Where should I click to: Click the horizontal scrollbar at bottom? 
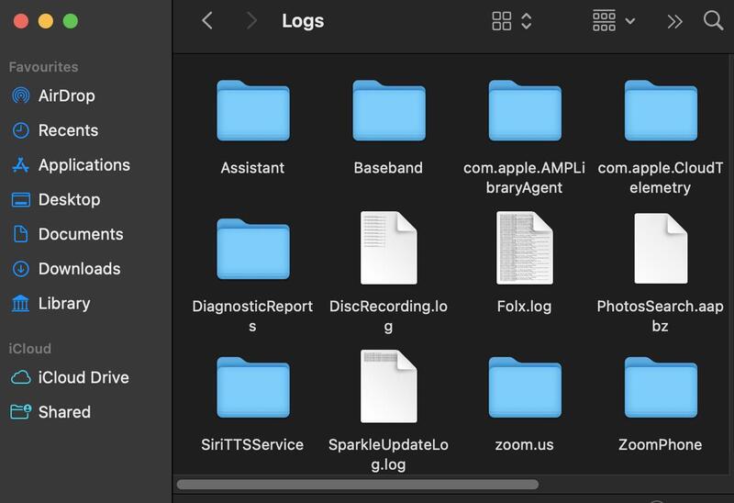[357, 484]
